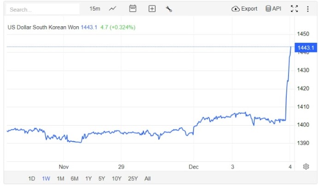The image size is (319, 190).
Task: Click the 1390 y-axis label
Action: pos(303,143)
